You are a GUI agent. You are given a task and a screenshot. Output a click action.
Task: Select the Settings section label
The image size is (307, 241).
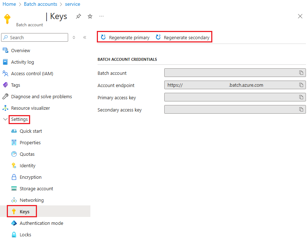(x=19, y=119)
